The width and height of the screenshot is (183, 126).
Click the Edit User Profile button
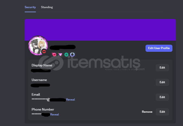[159, 48]
